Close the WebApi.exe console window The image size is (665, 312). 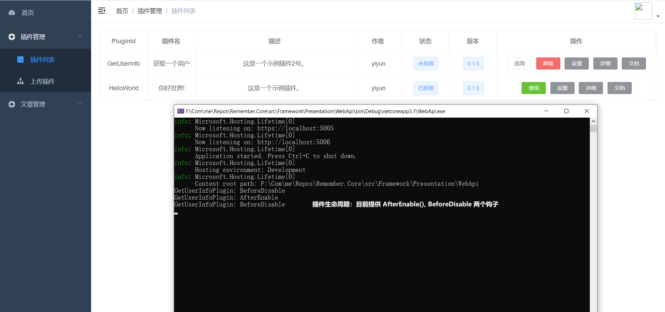587,111
